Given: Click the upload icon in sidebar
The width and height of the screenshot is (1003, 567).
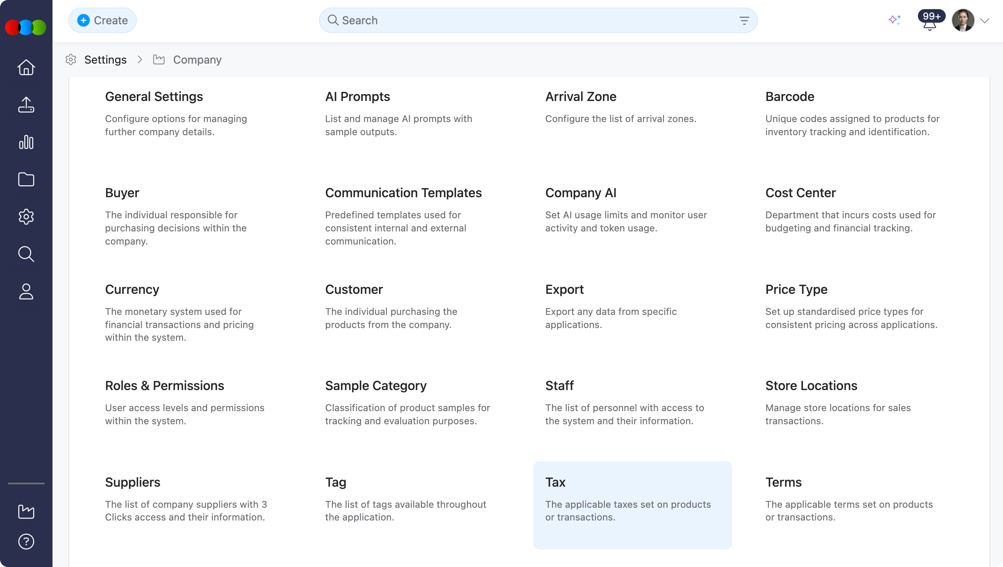Looking at the screenshot, I should [x=26, y=105].
